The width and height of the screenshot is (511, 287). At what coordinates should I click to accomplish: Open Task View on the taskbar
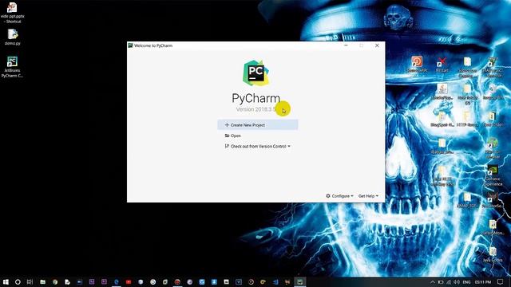pyautogui.click(x=30, y=281)
